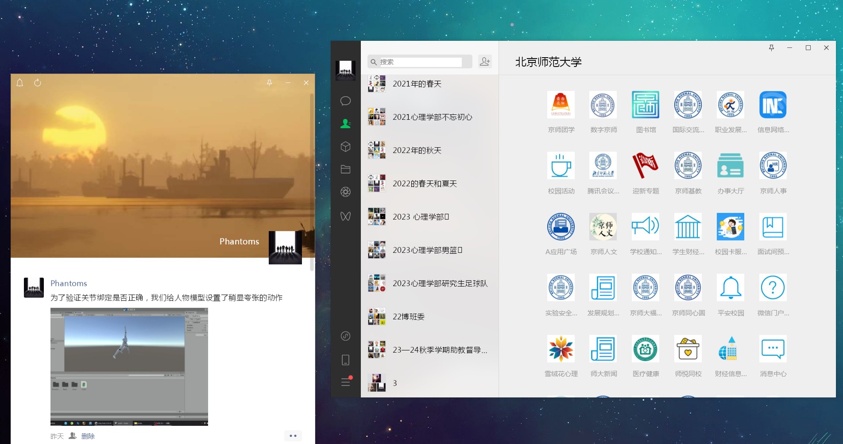Image resolution: width=843 pixels, height=444 pixels.
Task: Open the chat messages sidebar icon
Action: (x=345, y=101)
